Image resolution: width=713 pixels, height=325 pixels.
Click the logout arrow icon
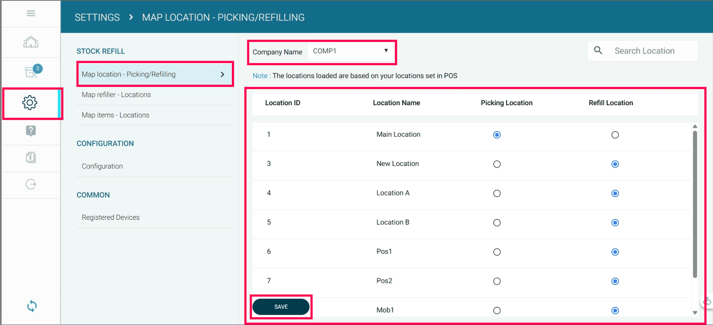tap(31, 184)
